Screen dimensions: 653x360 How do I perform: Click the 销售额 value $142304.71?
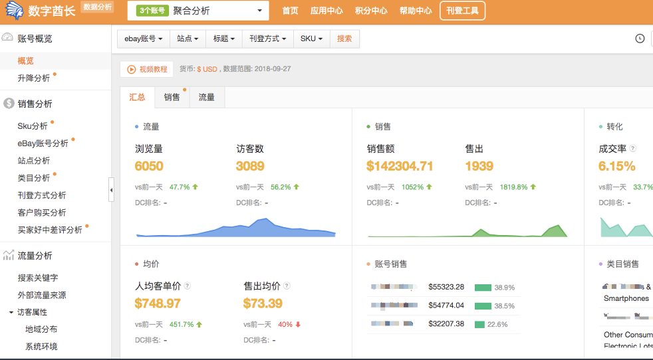pos(400,166)
